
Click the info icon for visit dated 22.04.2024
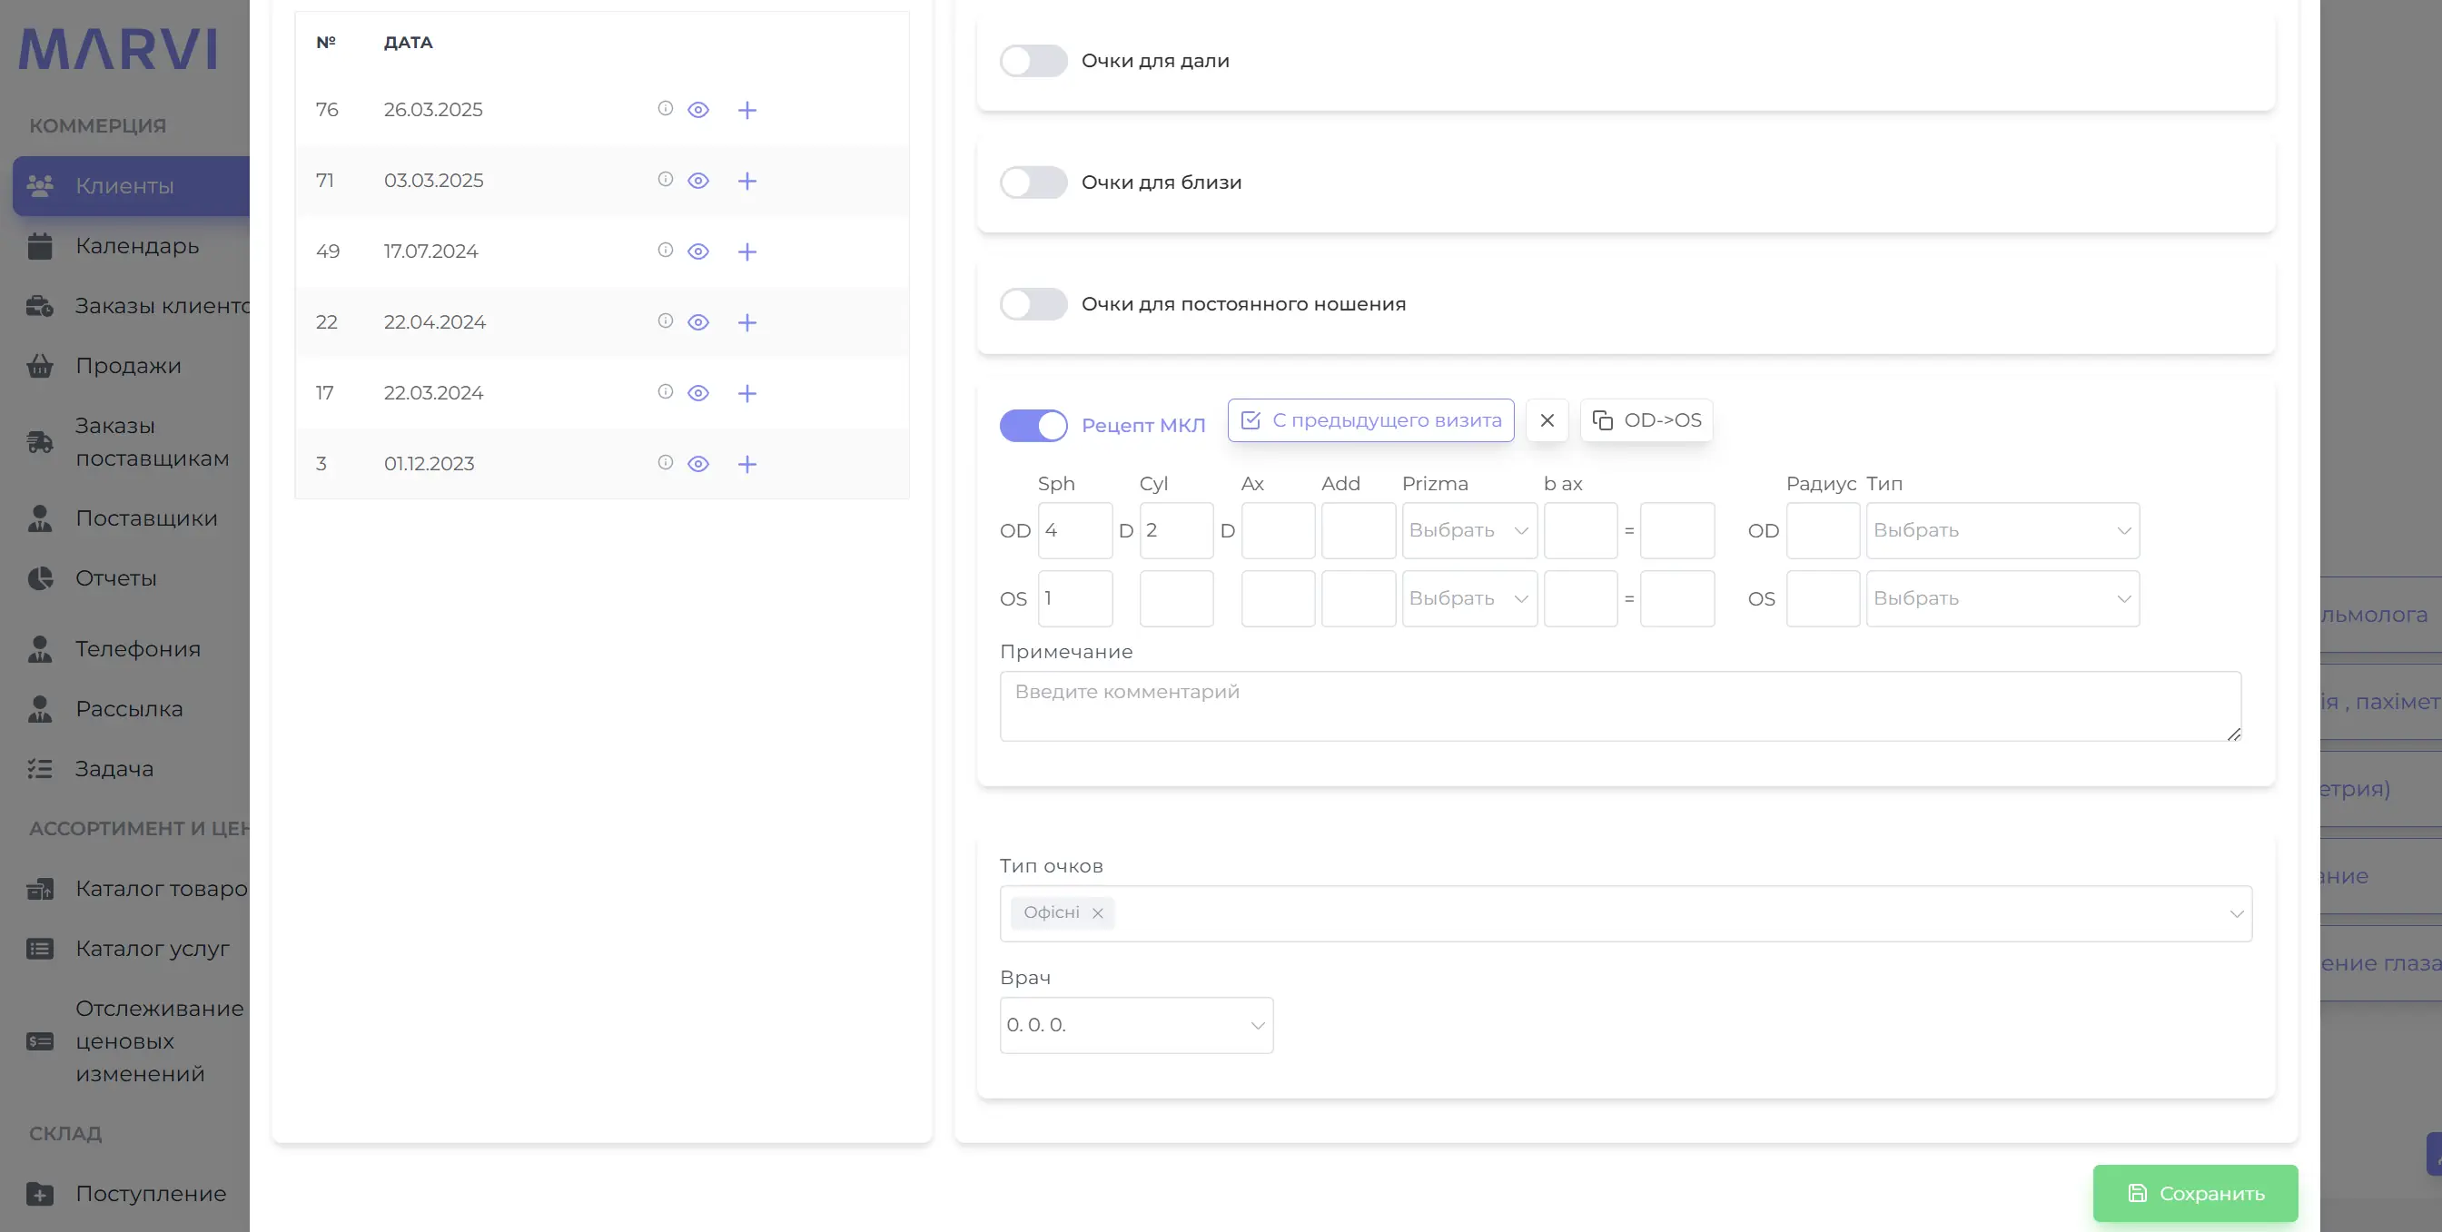[666, 321]
